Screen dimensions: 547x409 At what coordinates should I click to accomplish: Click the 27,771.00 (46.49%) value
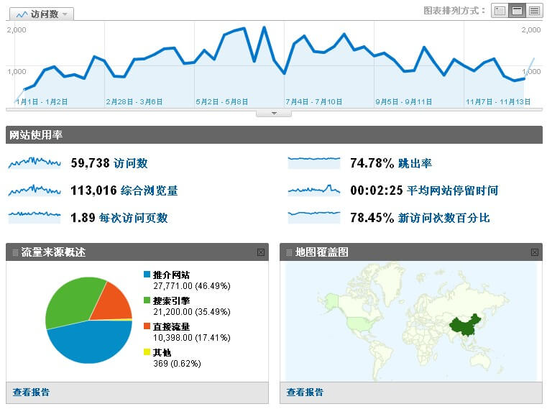[192, 286]
